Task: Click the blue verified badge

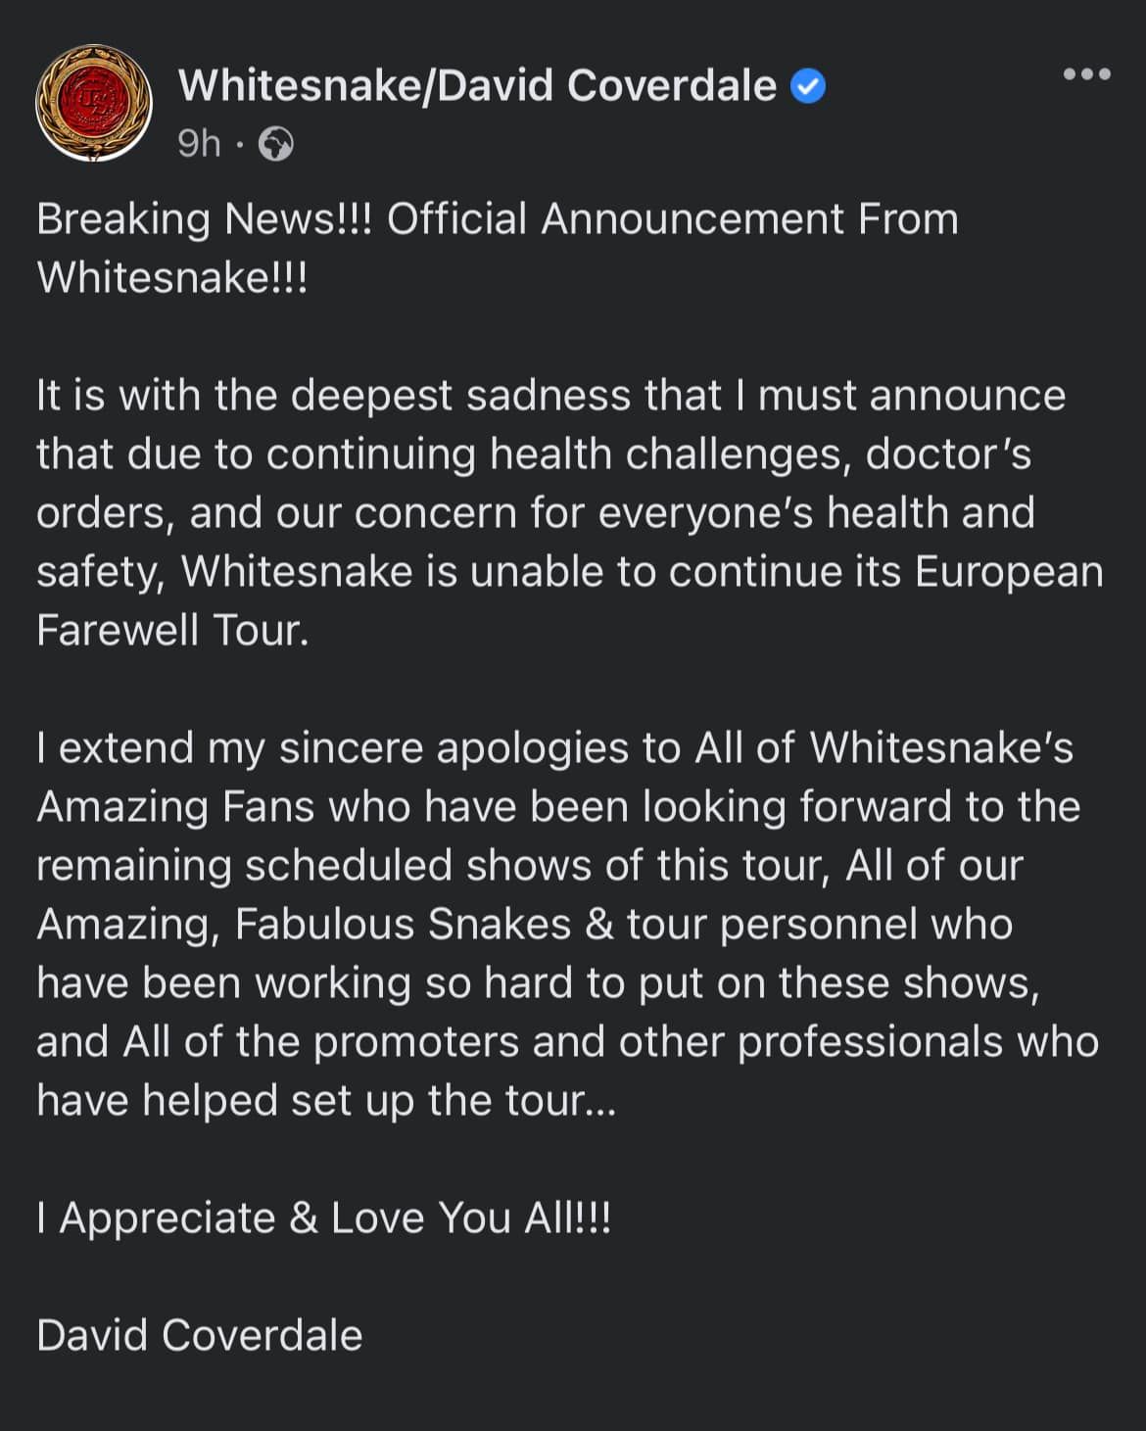Action: [808, 87]
